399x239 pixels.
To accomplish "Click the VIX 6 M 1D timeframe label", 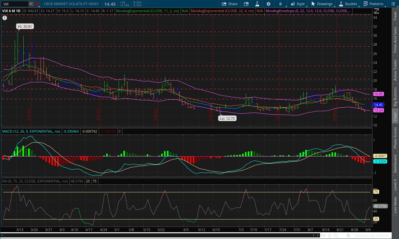I will point(11,11).
